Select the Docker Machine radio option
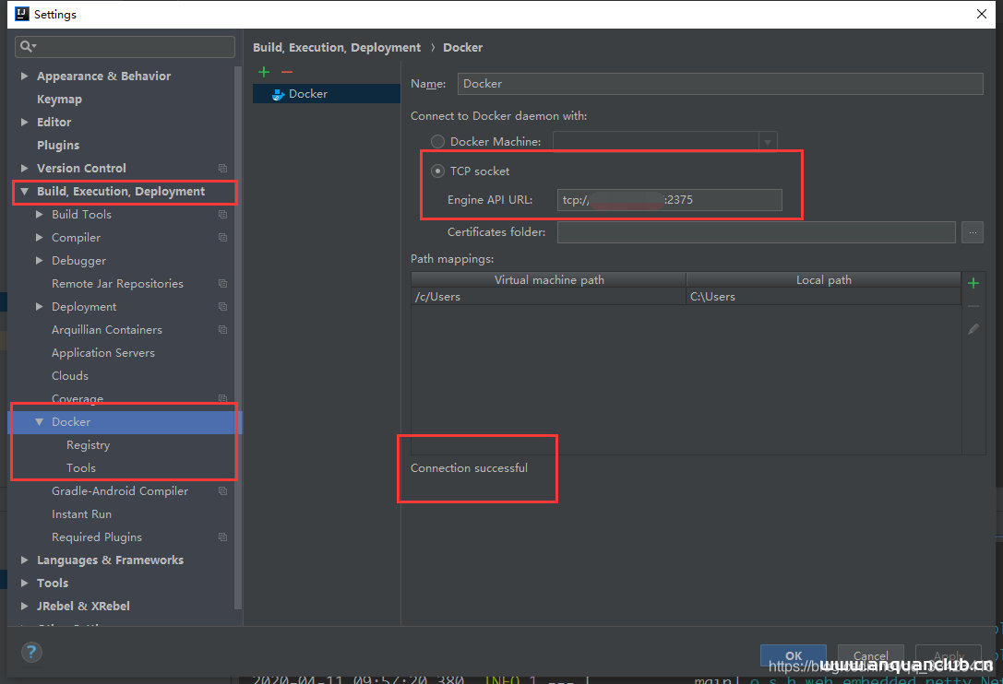This screenshot has width=1003, height=684. pyautogui.click(x=437, y=141)
